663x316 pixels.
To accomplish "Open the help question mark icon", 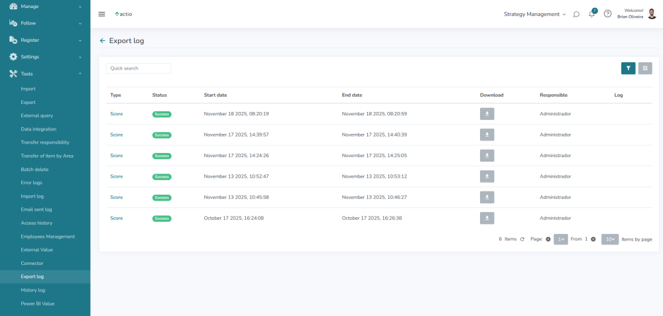I will pyautogui.click(x=607, y=14).
